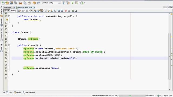Click the Cut scissors icon
The width and height of the screenshot is (173, 97).
click(21, 3)
